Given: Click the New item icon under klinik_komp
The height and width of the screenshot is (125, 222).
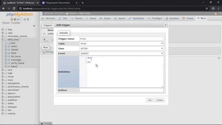Looking at the screenshot, I should coord(9,43).
